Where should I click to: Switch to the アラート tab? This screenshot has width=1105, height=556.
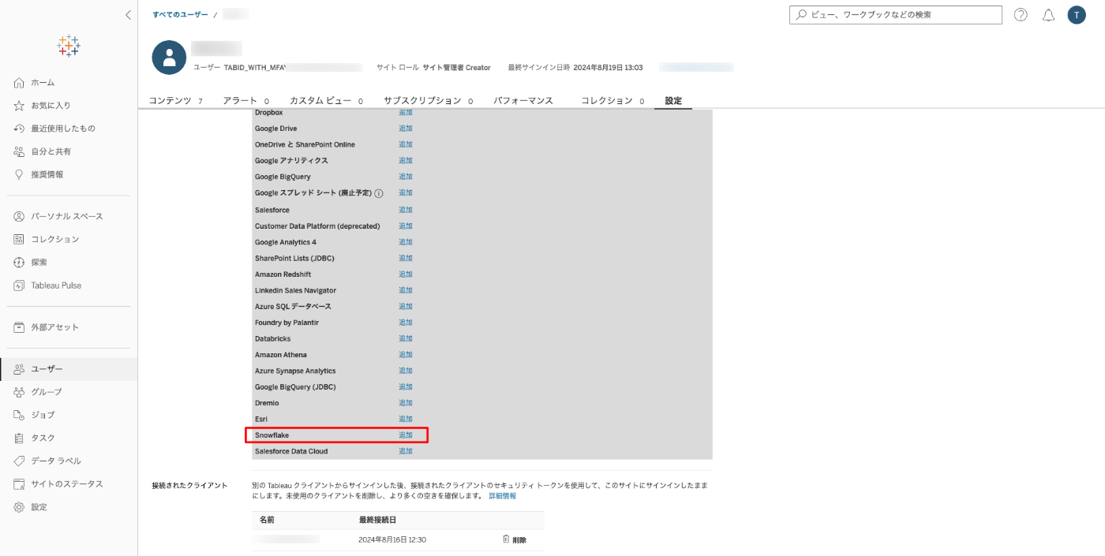(245, 101)
